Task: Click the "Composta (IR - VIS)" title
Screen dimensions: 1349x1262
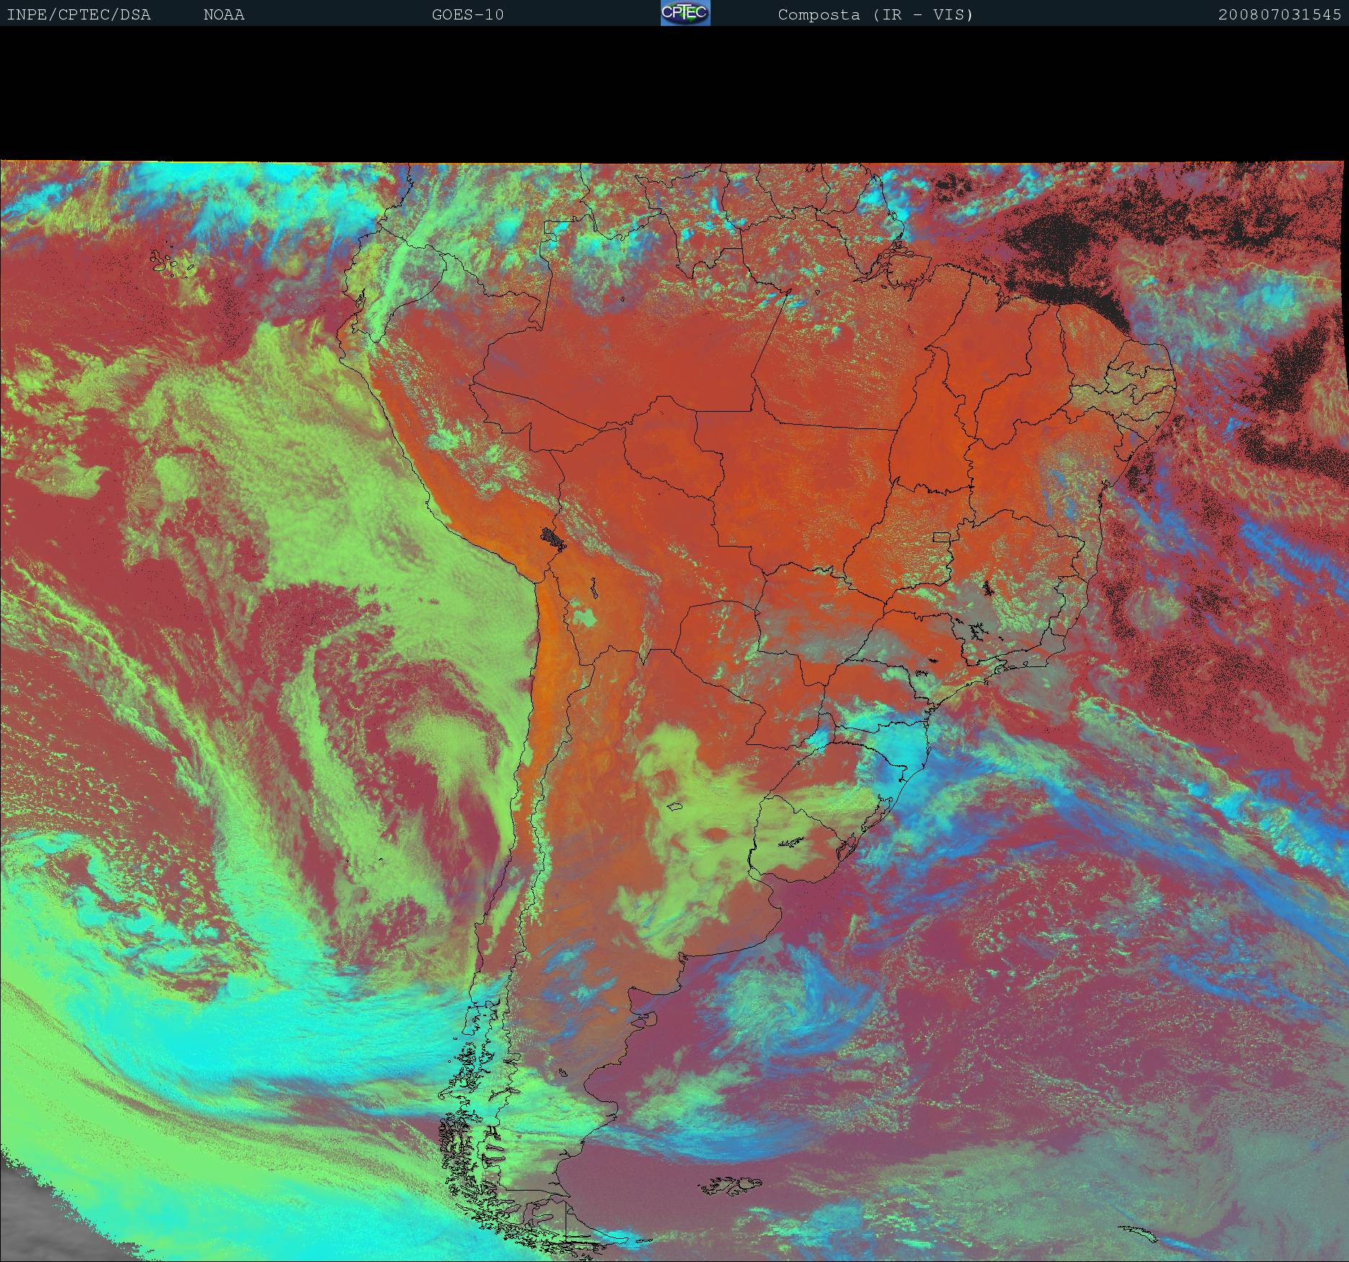Action: point(875,14)
